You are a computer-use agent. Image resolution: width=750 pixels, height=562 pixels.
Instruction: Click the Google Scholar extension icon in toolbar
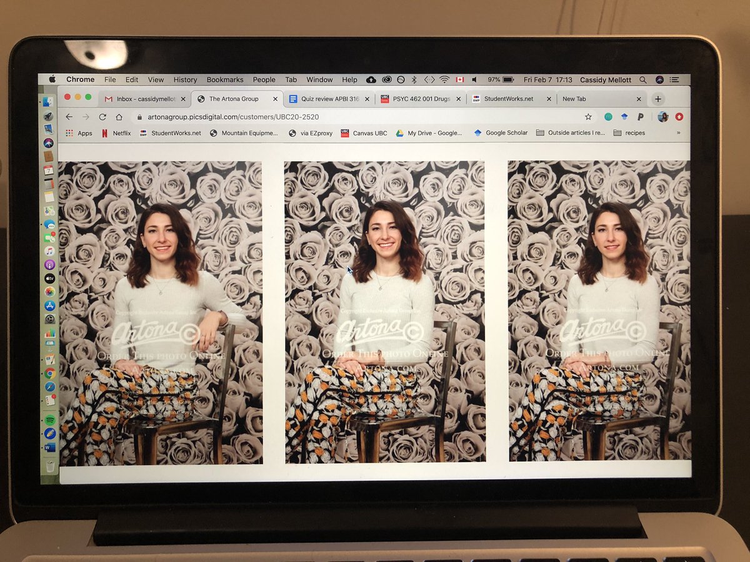[624, 117]
